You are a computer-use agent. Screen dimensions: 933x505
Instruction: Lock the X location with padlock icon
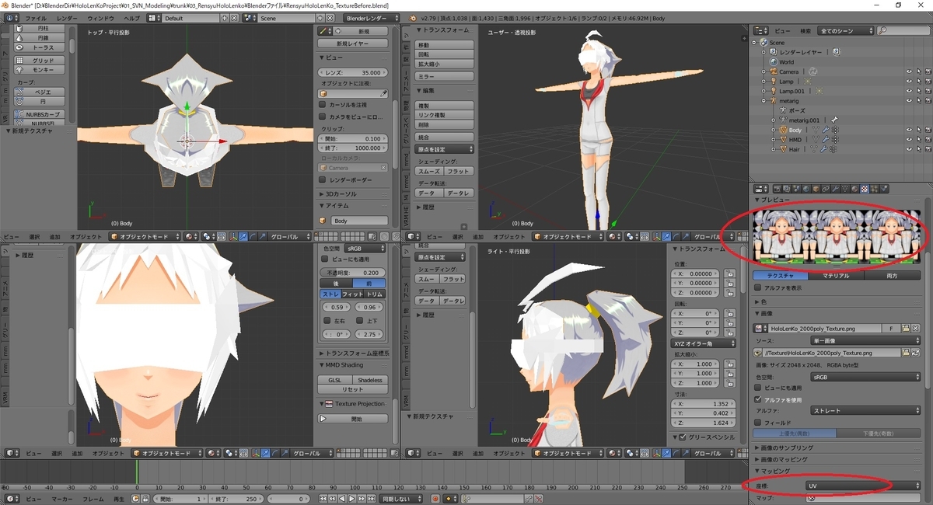point(730,274)
